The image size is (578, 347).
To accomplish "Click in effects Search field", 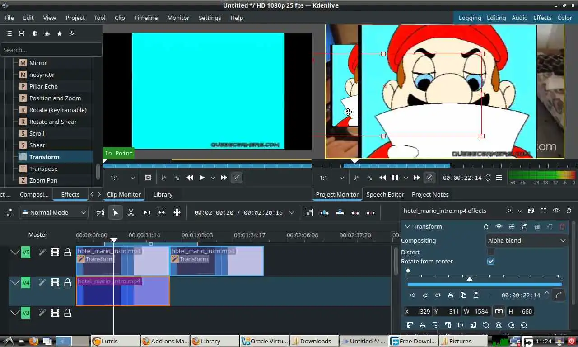I will coord(51,50).
